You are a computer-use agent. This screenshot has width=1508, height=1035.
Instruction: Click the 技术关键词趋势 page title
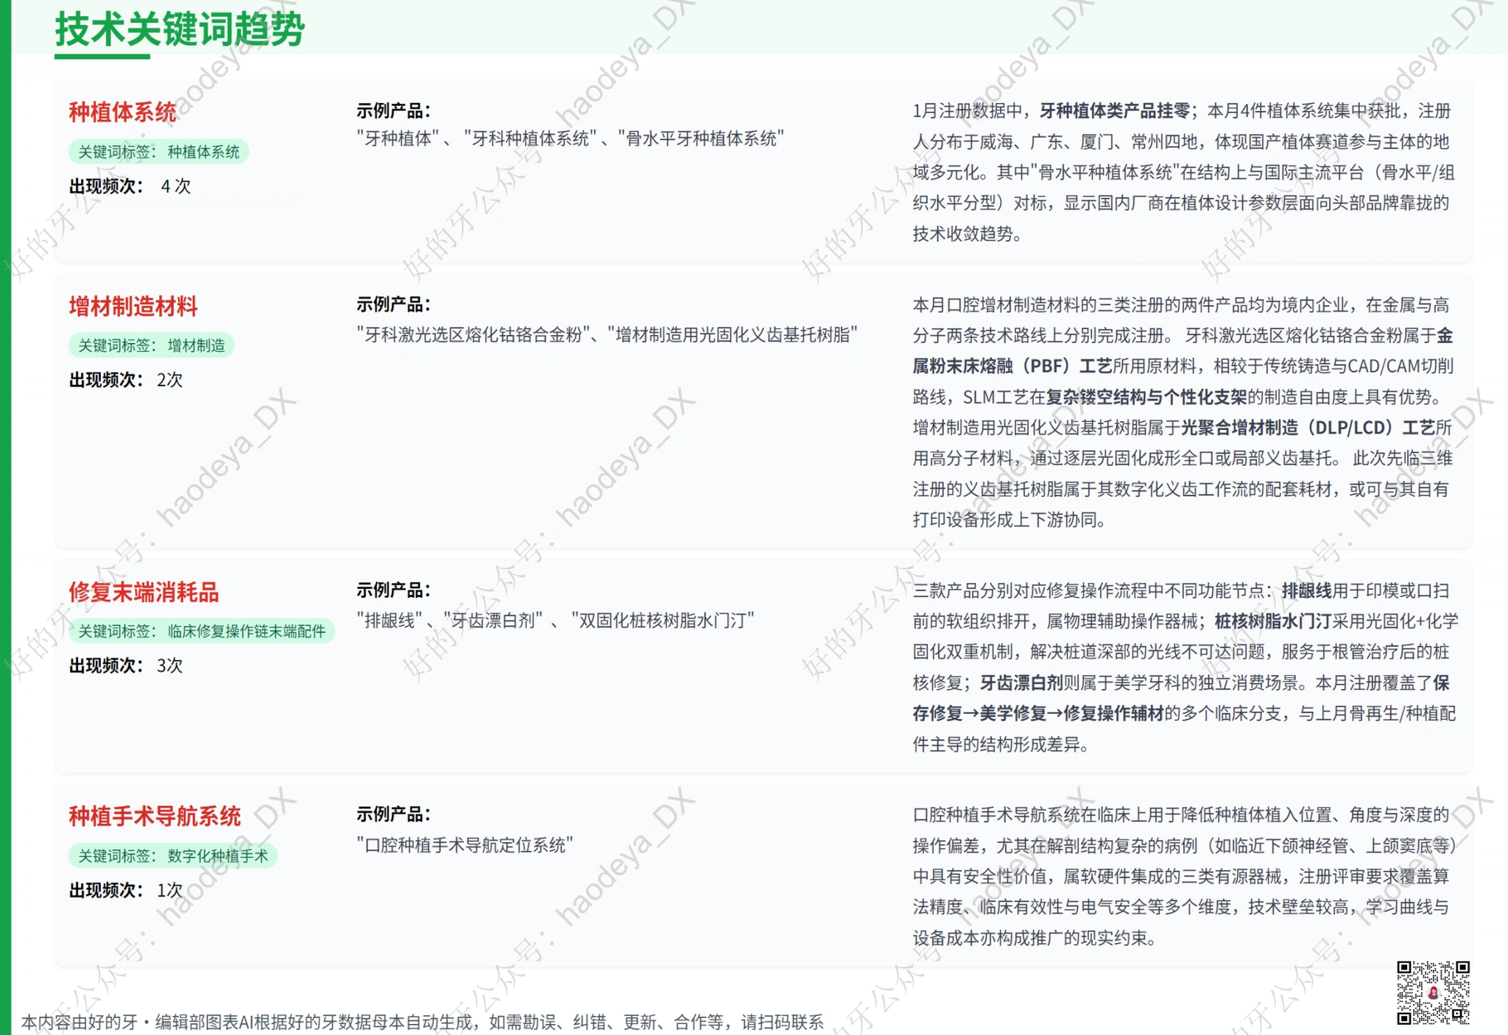pos(179,29)
